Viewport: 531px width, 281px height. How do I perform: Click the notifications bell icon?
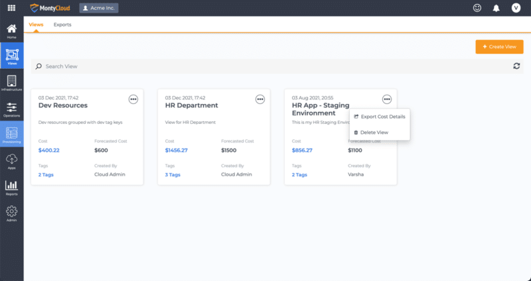[x=496, y=8]
